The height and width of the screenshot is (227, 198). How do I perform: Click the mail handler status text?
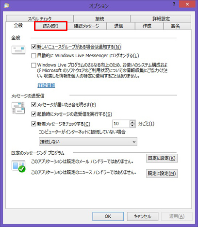point(82,162)
